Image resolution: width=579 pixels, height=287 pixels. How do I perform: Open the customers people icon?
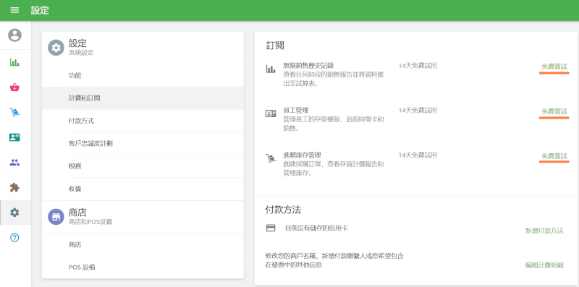point(14,163)
